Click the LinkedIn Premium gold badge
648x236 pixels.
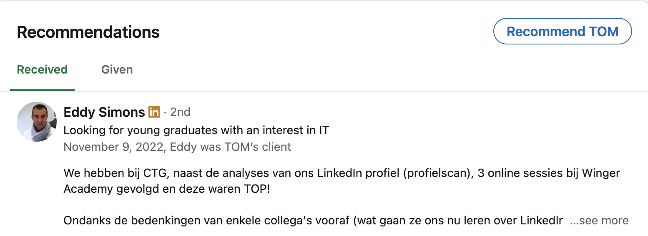(x=154, y=112)
